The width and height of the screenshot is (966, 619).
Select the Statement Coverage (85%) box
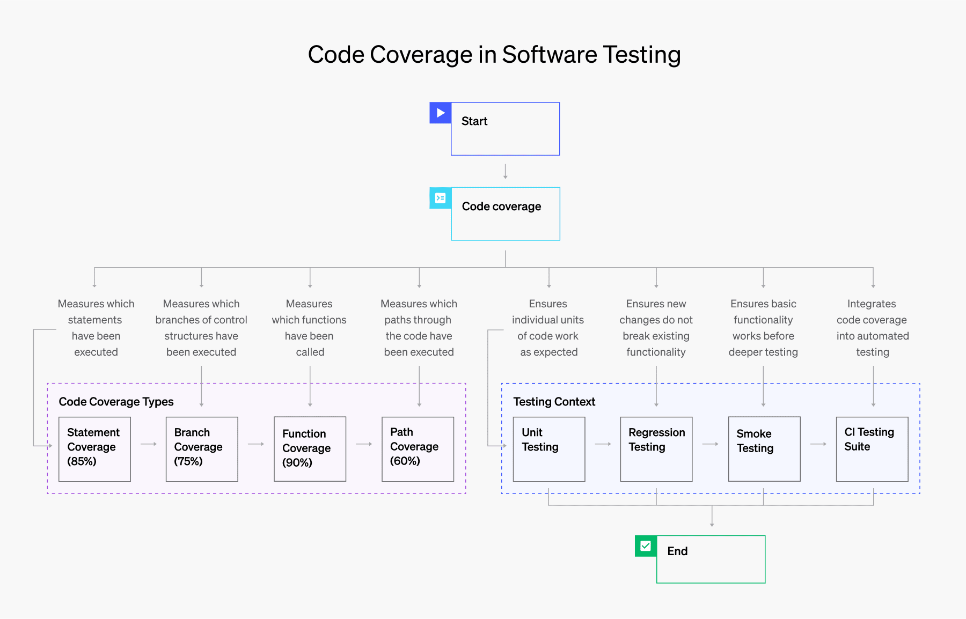[94, 449]
